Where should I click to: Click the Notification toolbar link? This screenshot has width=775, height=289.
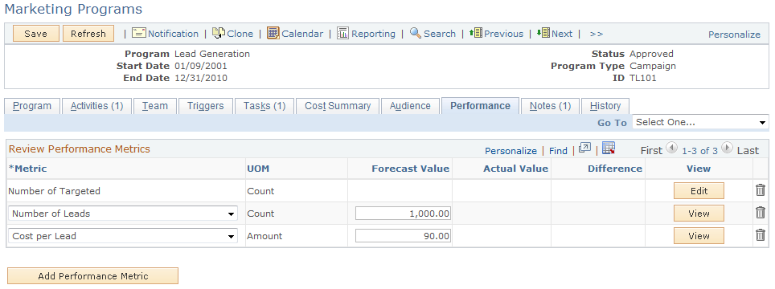(x=173, y=34)
